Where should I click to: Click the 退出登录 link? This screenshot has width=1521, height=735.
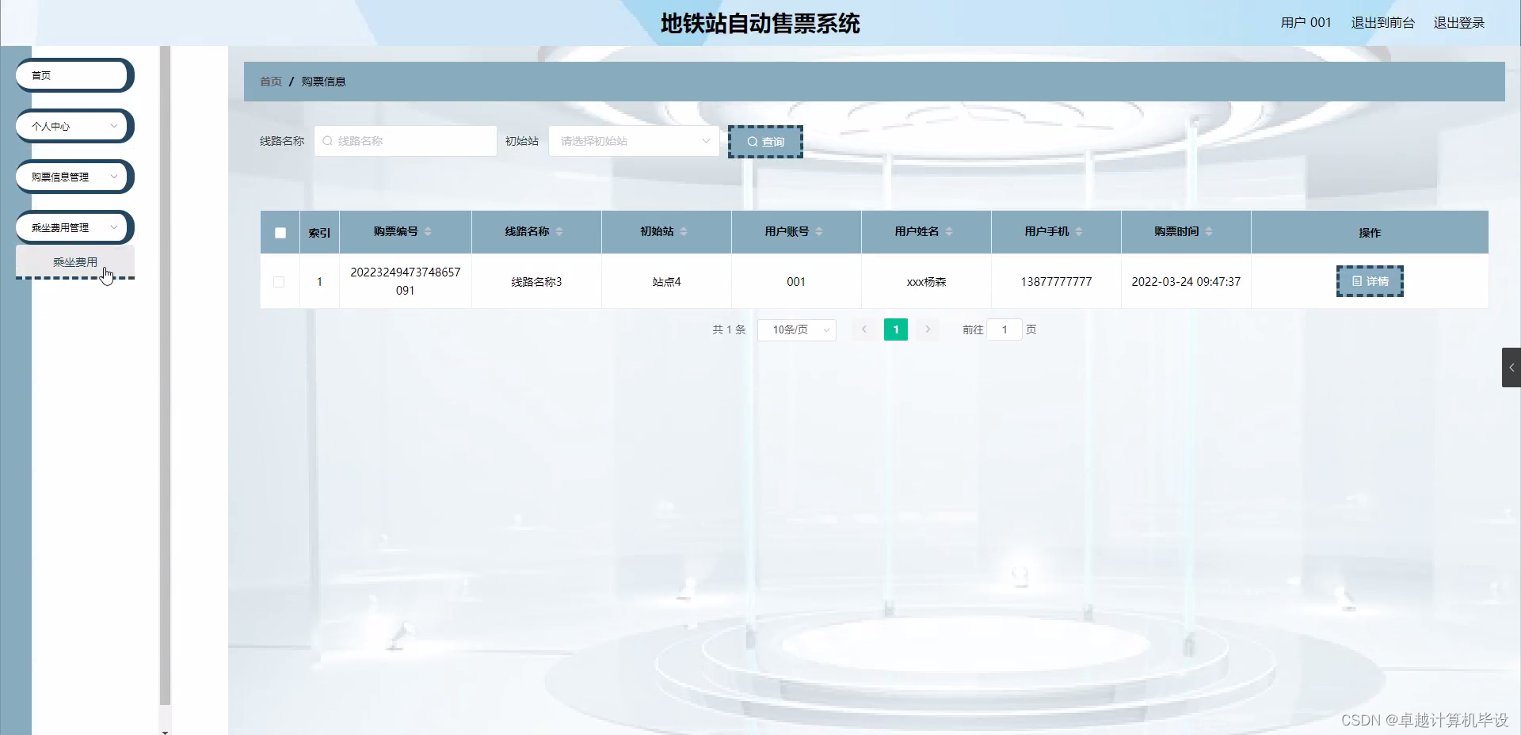pos(1458,22)
